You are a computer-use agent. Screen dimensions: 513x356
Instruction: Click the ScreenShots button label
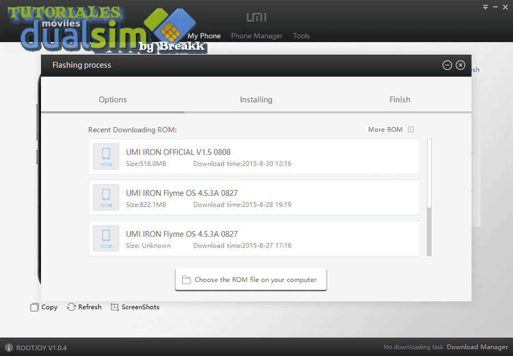[x=140, y=307]
